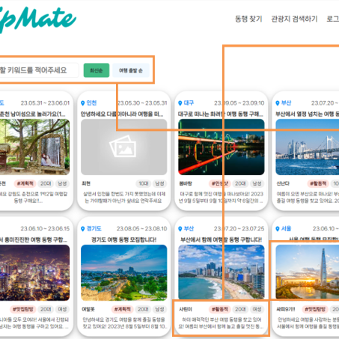This screenshot has width=339, height=339.
Task: Click the pin icon on the 23.07.20 ~ 부산 card
Action: tap(278, 103)
